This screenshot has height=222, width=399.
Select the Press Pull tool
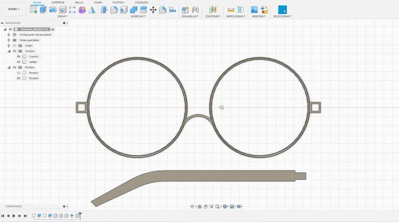tap(104, 10)
